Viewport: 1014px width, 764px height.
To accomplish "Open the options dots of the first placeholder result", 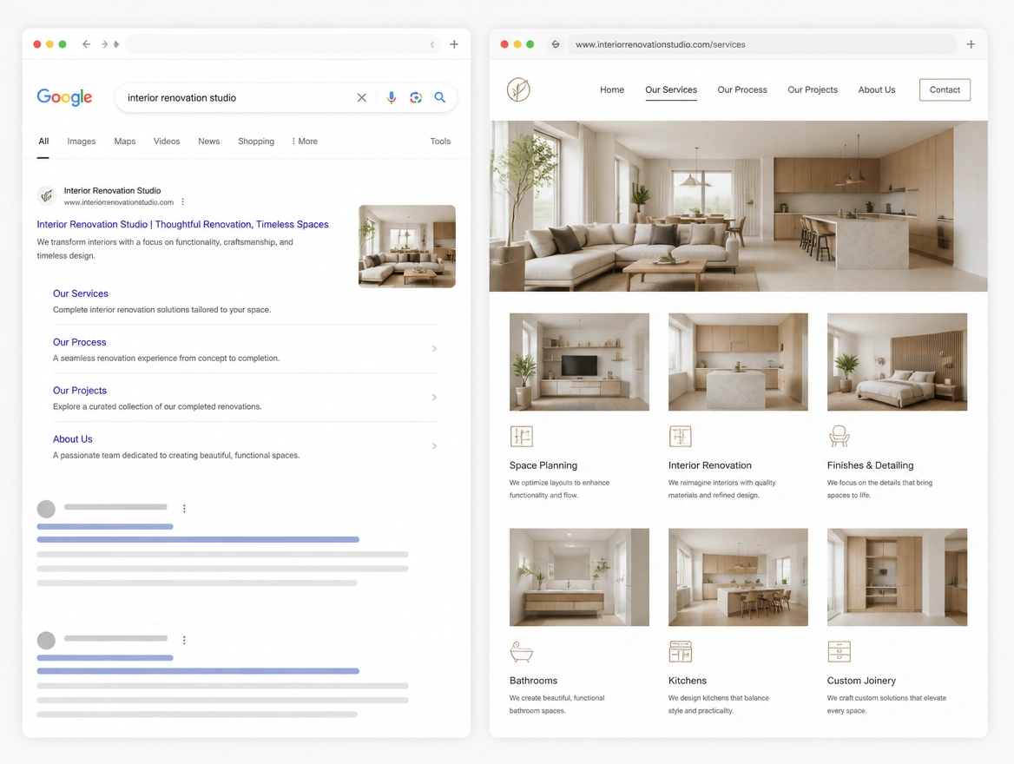I will pyautogui.click(x=184, y=509).
